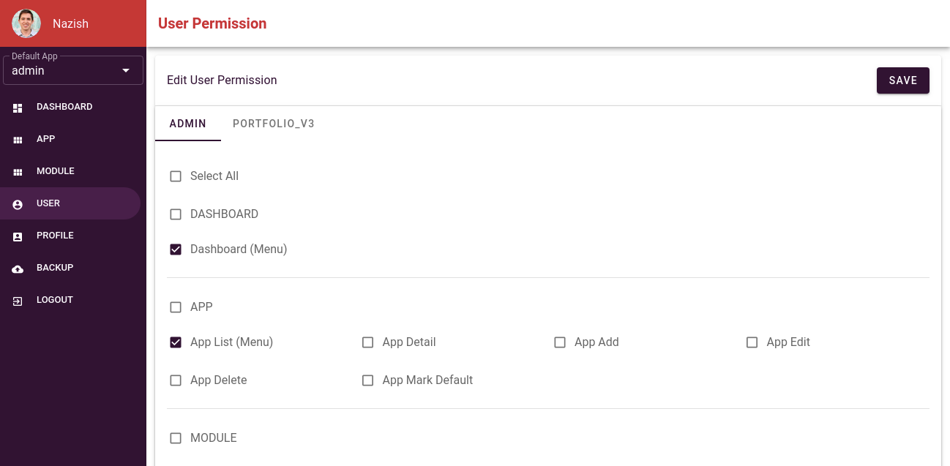Image resolution: width=950 pixels, height=466 pixels.
Task: Disable the App List (Menu) checkbox
Action: [176, 342]
